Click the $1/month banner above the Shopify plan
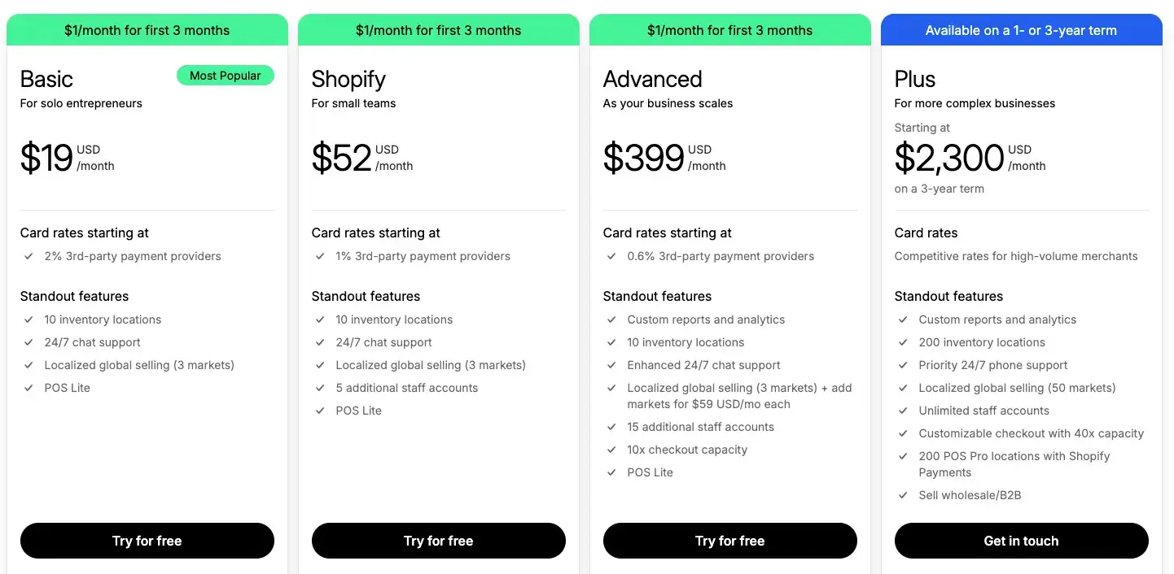The image size is (1174, 574). click(438, 29)
